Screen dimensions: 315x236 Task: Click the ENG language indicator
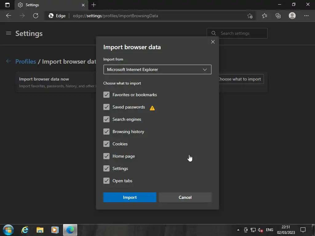coord(269,230)
